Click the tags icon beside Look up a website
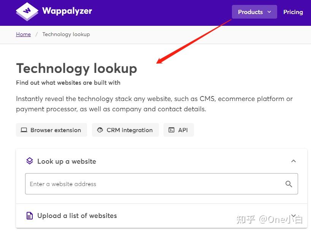 pos(30,161)
